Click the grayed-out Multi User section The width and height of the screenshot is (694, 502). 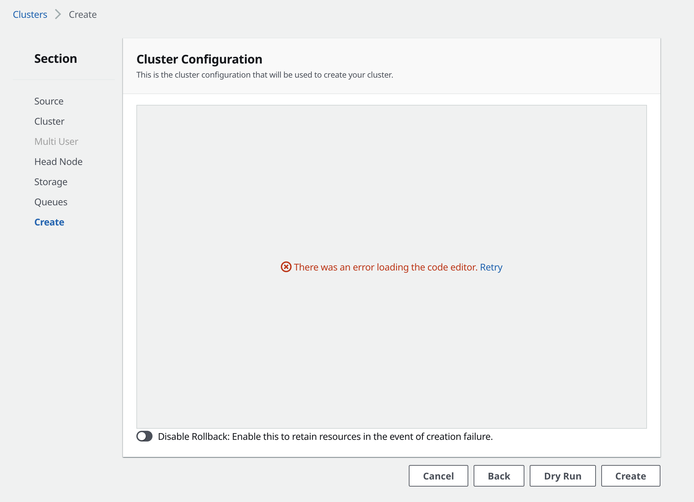[x=56, y=141]
